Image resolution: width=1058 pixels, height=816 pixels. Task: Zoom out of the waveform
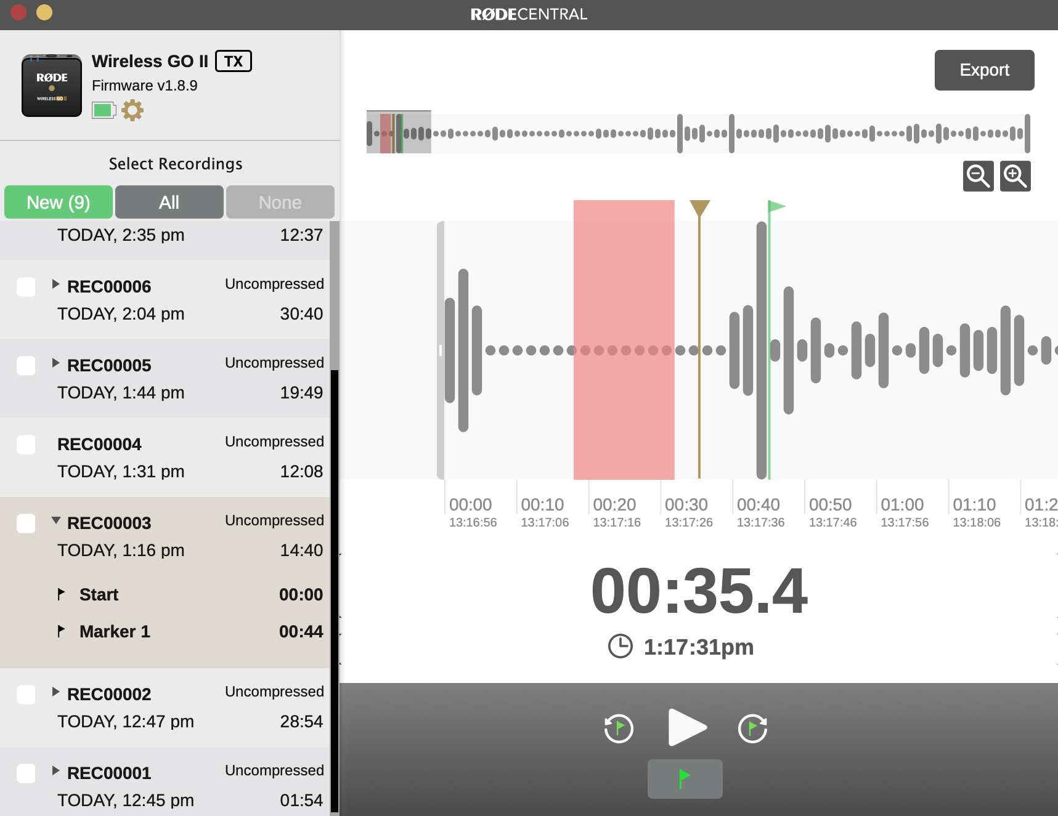(979, 176)
